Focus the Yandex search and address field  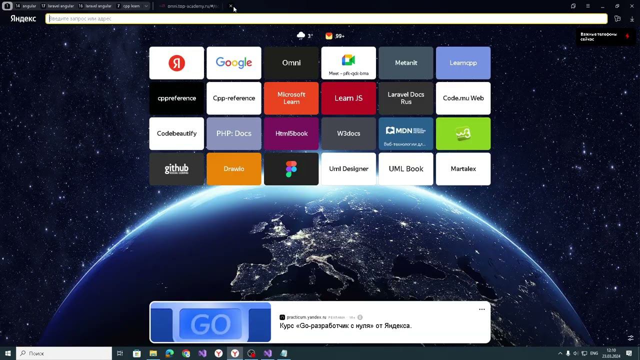[x=326, y=18]
